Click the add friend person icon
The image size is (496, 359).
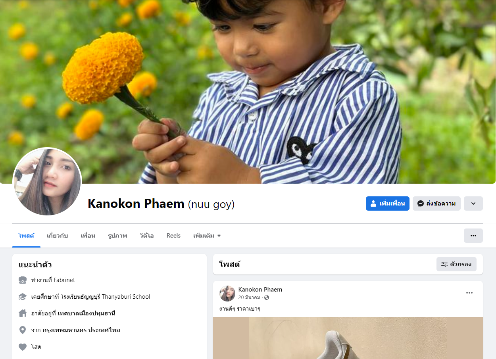pyautogui.click(x=373, y=203)
